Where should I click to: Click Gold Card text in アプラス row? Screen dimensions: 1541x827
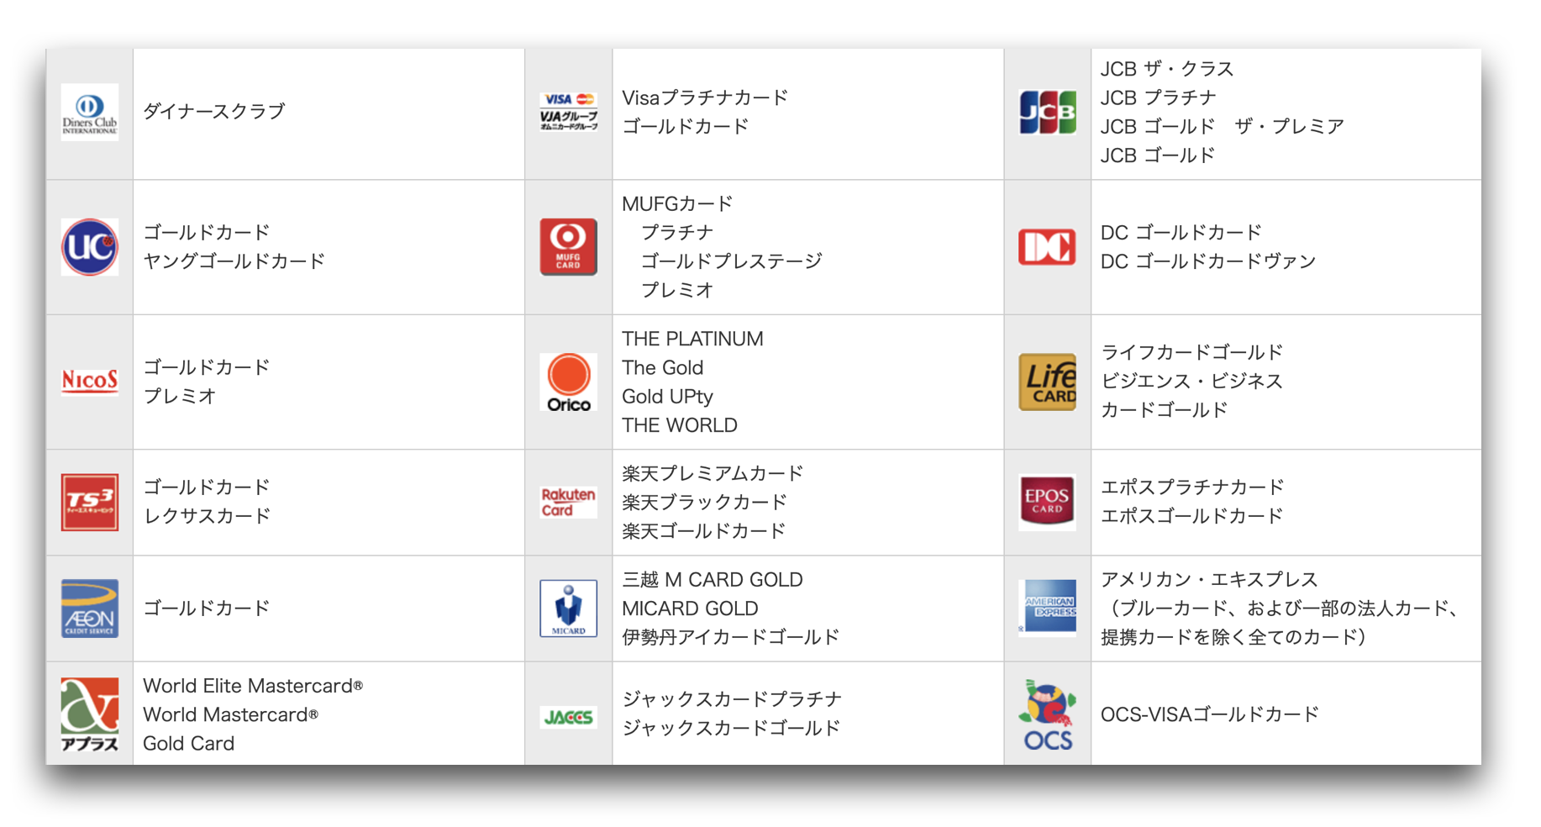(x=188, y=743)
